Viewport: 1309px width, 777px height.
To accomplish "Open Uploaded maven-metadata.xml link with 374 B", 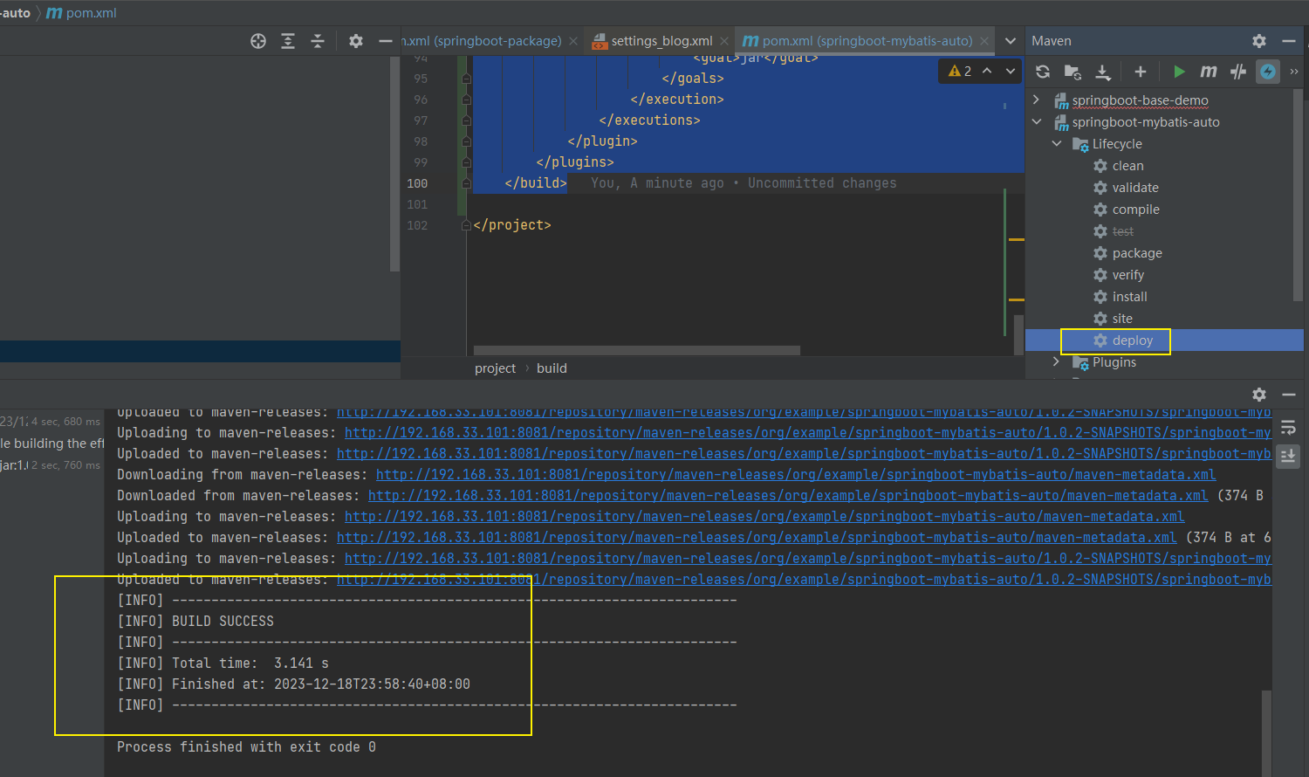I will point(757,538).
